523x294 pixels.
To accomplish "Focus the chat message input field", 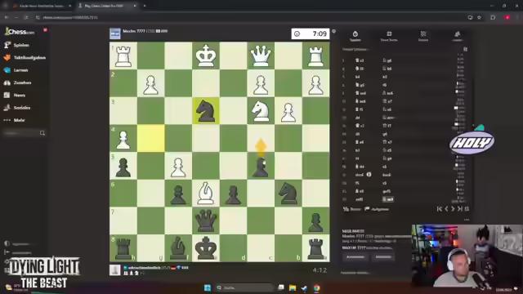I will 373,273.
